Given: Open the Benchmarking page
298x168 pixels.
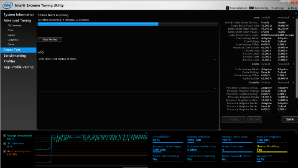Looking at the screenshot, I should [x=15, y=55].
